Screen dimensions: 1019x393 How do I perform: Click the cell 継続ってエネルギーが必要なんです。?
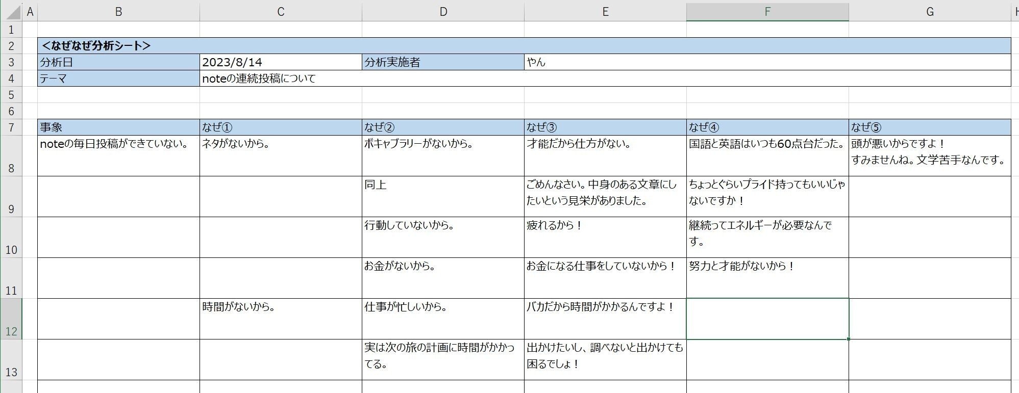point(767,238)
